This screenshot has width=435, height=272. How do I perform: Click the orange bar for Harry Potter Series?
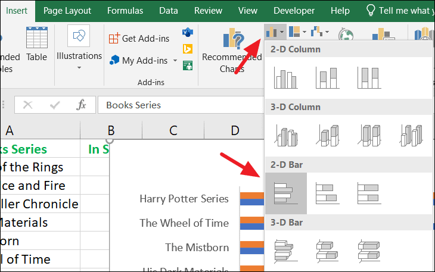252,196
